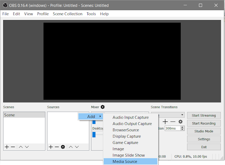The width and height of the screenshot is (225, 165).
Task: Maximize the OBS window
Action: coord(200,5)
